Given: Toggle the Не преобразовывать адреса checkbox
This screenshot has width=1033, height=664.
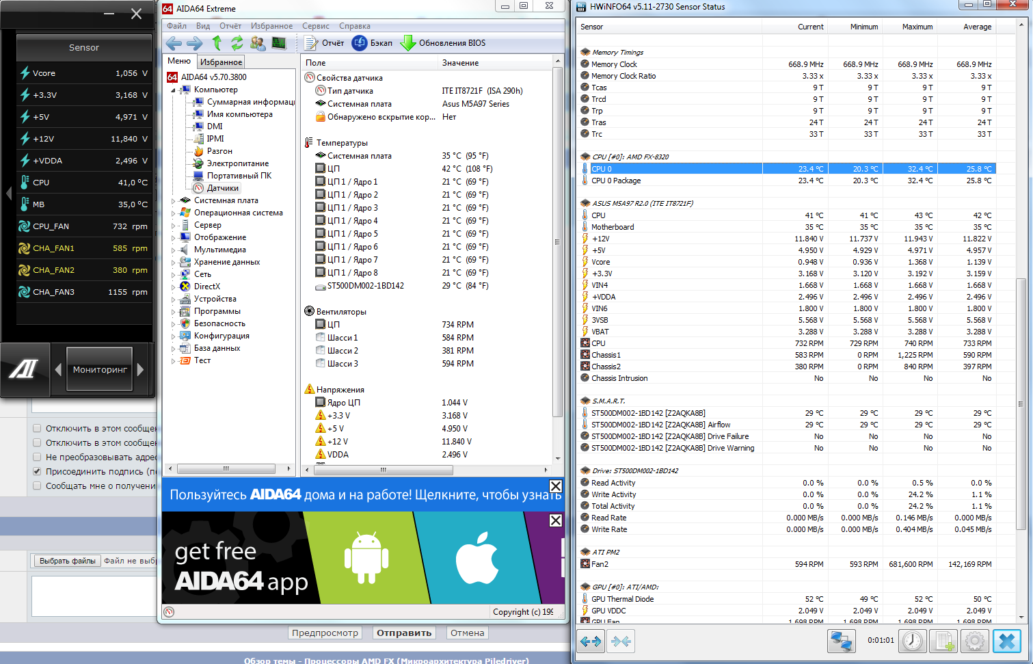Looking at the screenshot, I should coord(37,457).
